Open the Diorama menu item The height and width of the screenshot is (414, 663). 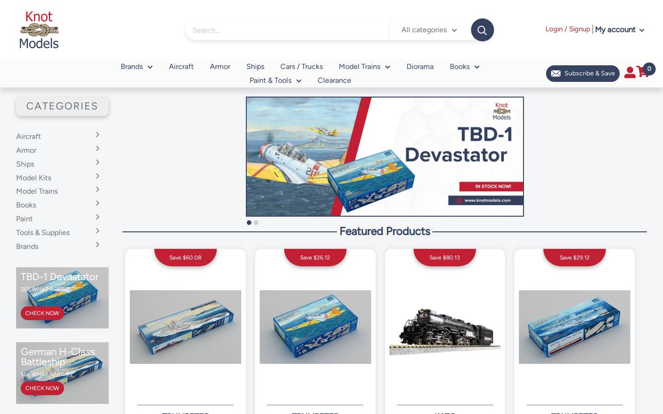(x=420, y=67)
